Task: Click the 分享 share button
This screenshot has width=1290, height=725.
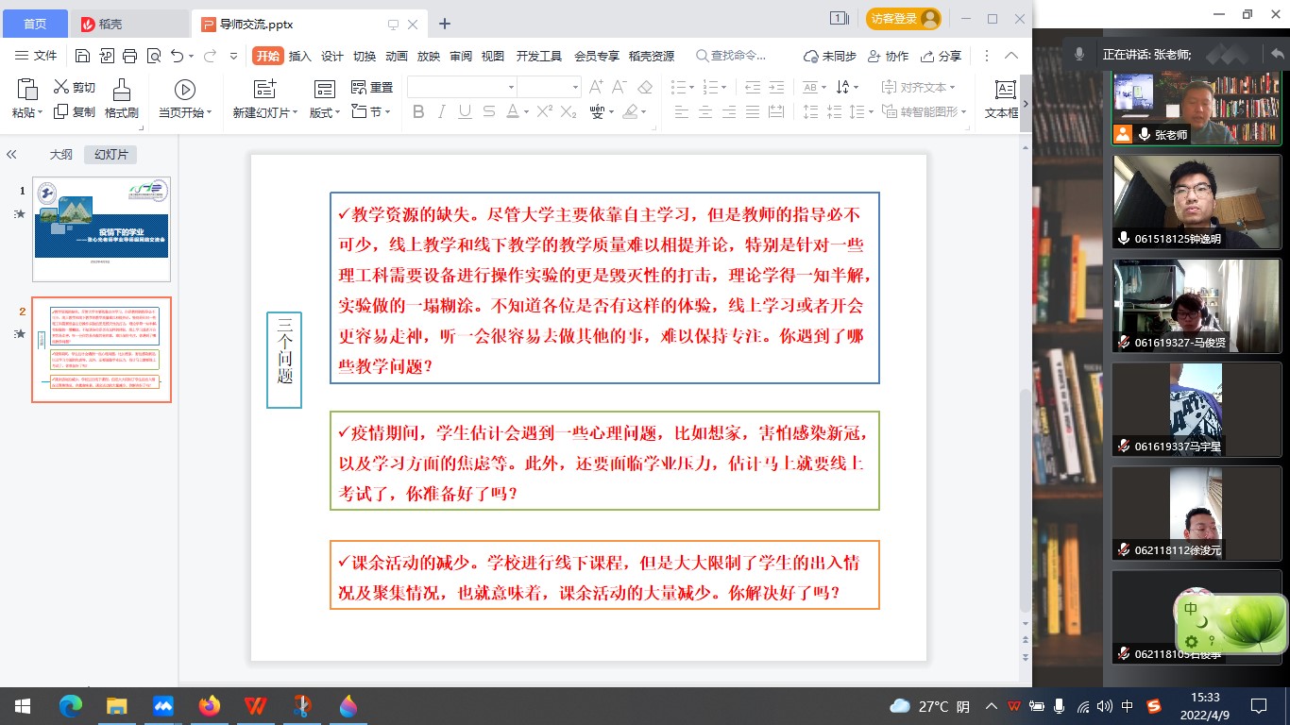Action: (x=941, y=56)
